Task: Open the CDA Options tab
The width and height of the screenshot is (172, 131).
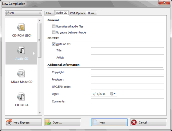Action: click(78, 13)
